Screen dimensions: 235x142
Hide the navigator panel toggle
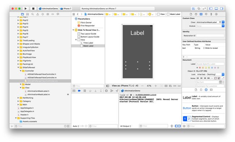pos(211,9)
